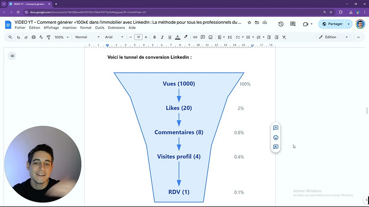Insert an image from the toolbar

pyautogui.click(x=211, y=37)
